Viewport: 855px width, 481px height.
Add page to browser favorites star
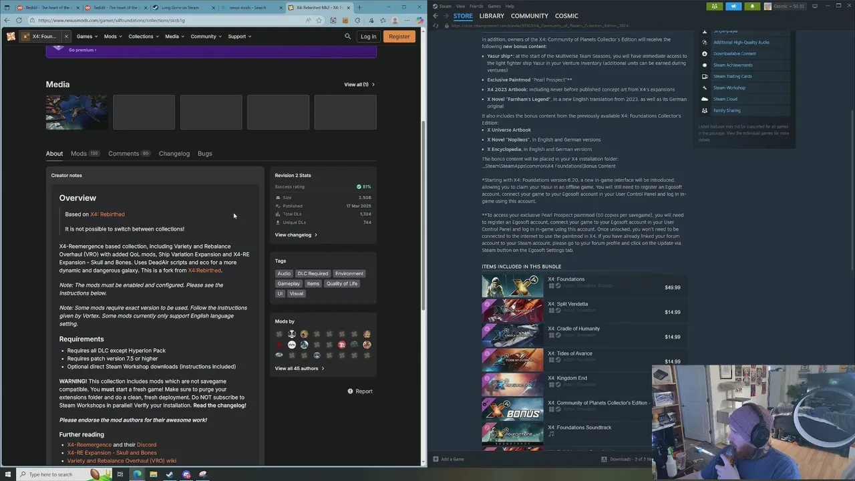point(319,20)
